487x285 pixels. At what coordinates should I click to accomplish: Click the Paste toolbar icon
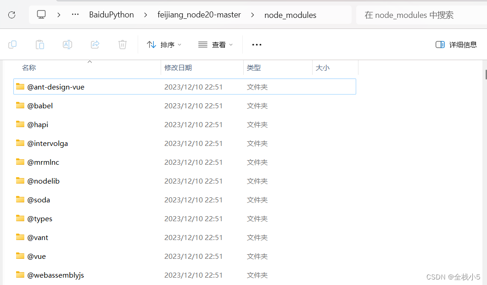[40, 45]
